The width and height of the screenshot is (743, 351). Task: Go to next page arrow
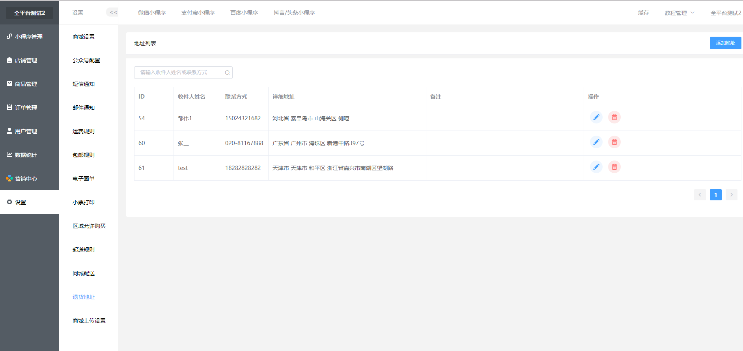tap(731, 195)
